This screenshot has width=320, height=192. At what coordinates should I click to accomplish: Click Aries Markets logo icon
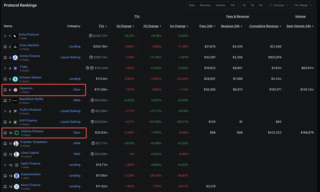[x=15, y=47]
